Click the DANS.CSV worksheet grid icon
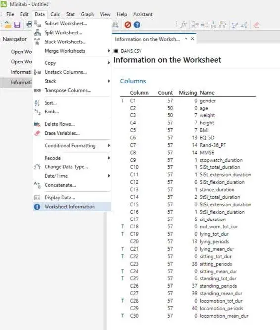280x330 pixels. [x=116, y=51]
